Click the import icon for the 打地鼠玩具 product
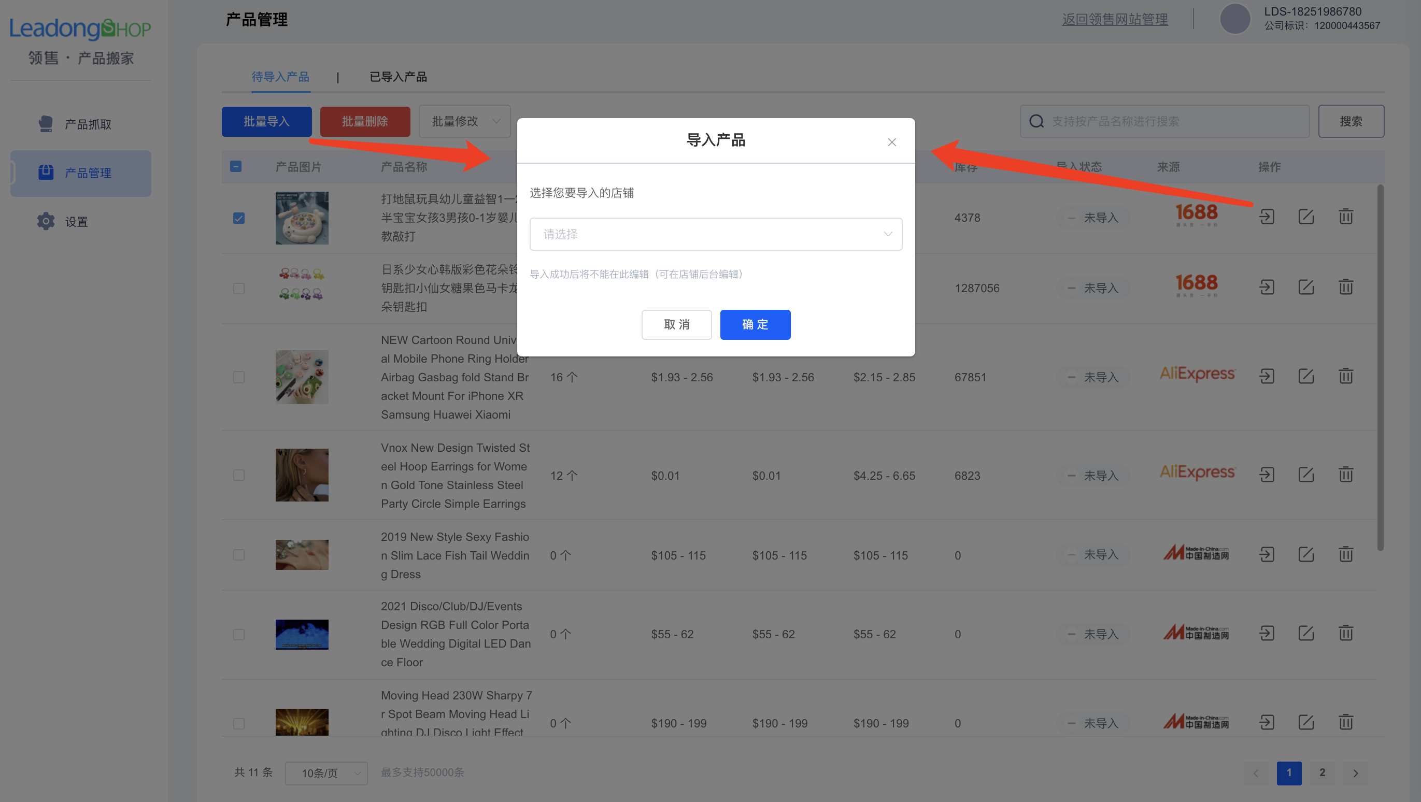Viewport: 1421px width, 802px height. (x=1266, y=217)
